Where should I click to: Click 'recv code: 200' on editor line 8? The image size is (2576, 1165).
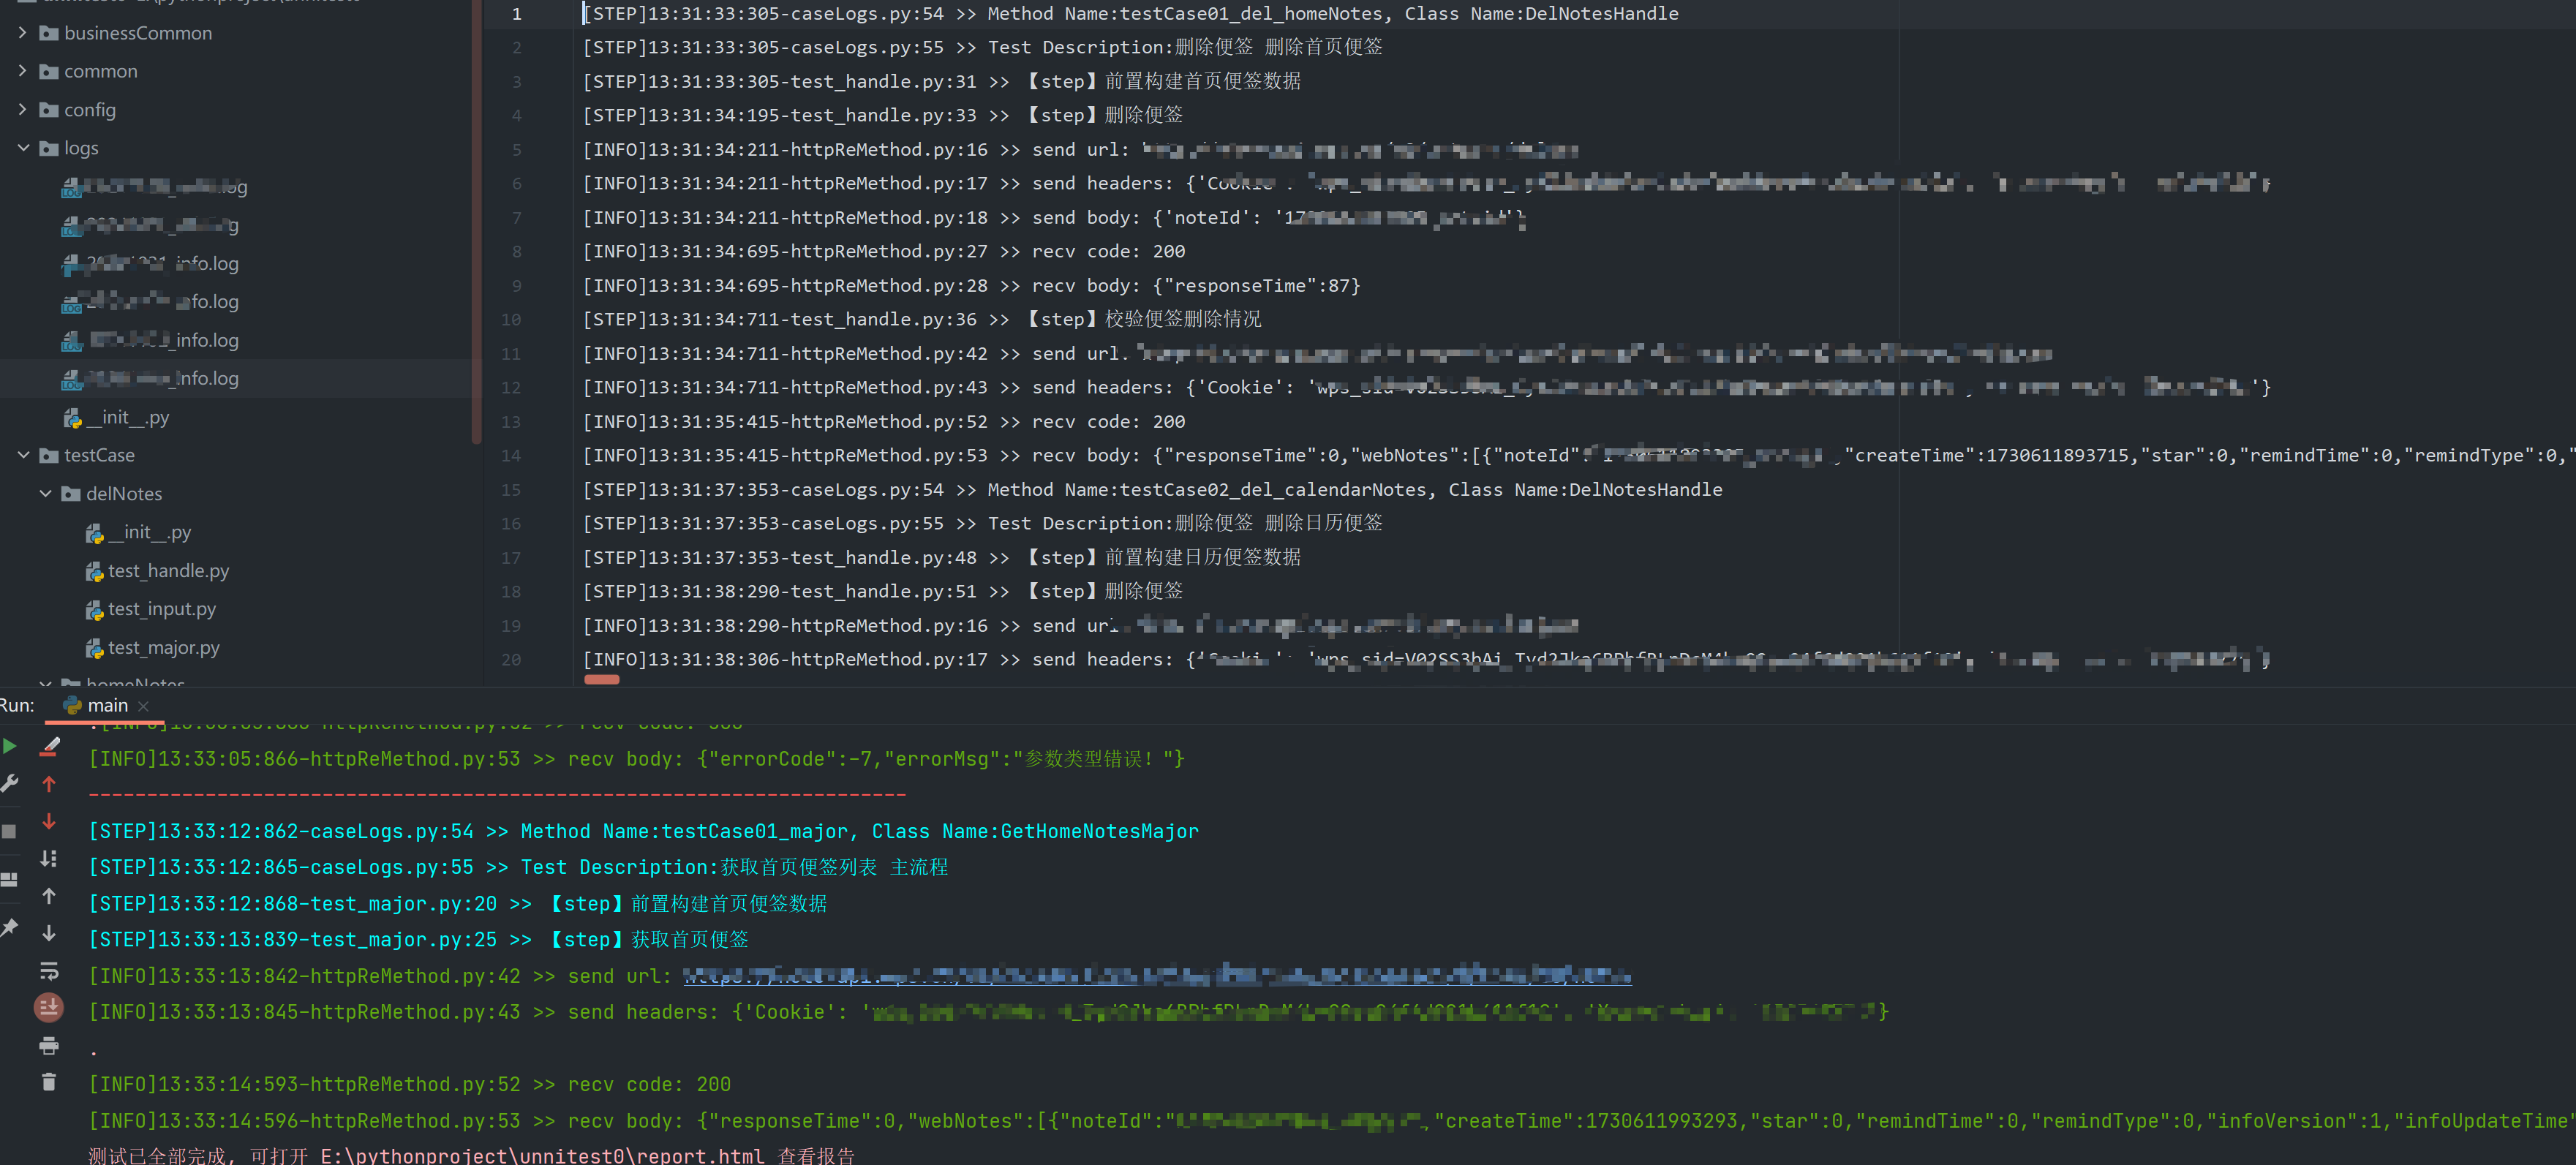pos(1108,252)
